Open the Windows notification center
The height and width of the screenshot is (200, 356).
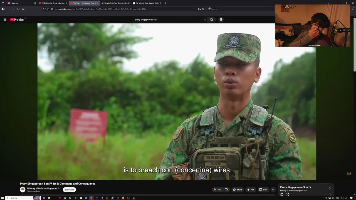[x=351, y=198]
